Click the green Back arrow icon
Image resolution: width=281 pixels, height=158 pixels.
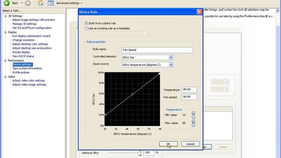(7, 3)
